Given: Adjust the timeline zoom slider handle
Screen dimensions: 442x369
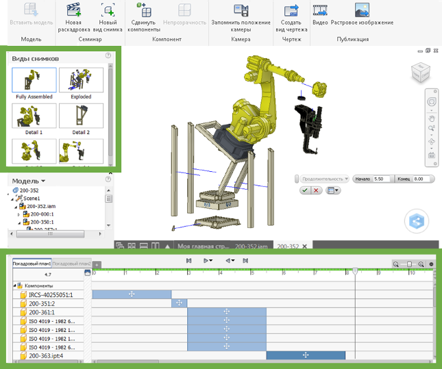Looking at the screenshot, I should point(409,264).
